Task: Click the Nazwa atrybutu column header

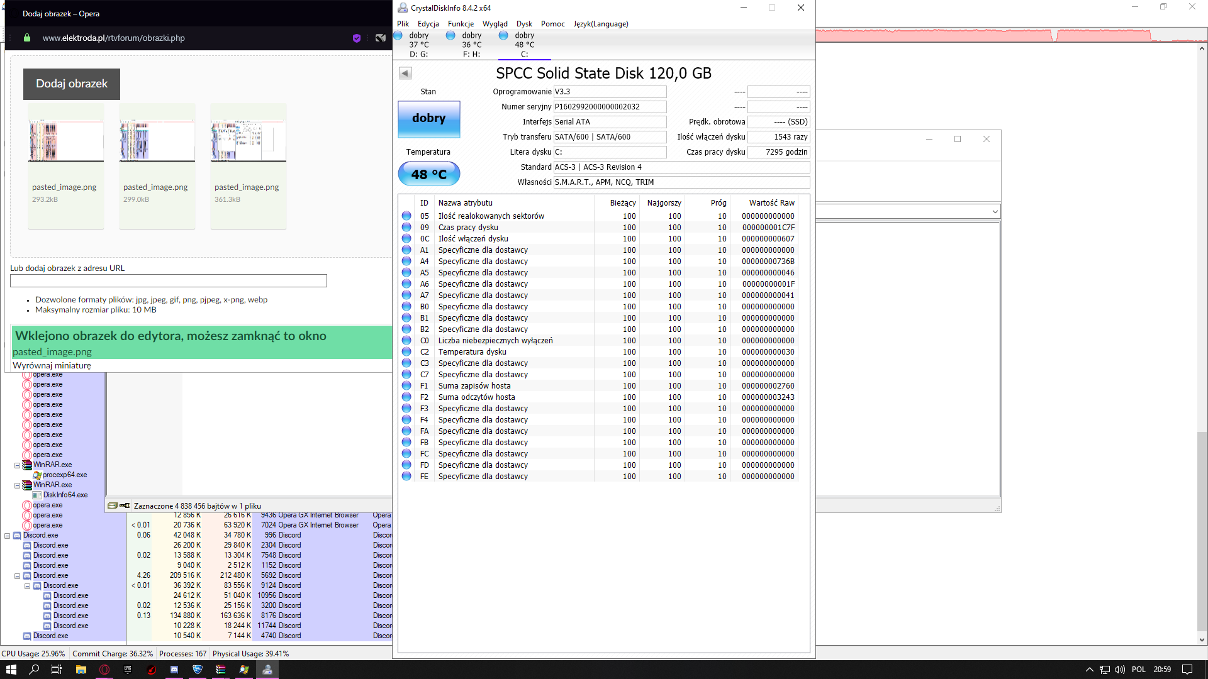Action: tap(466, 203)
